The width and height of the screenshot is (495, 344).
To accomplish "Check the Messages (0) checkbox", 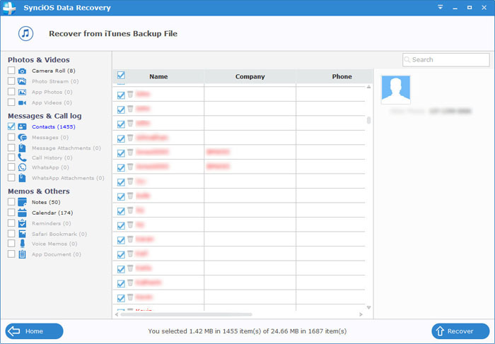I will coord(11,137).
